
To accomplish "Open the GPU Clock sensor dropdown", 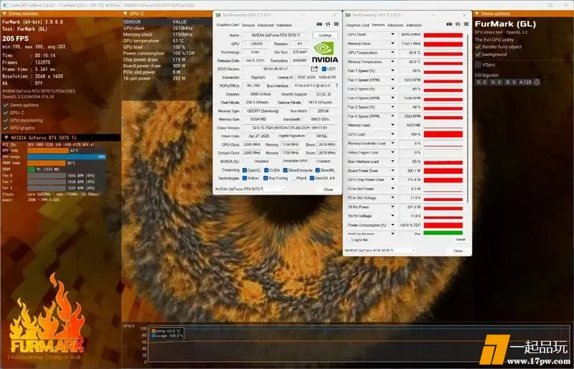I will coord(392,34).
